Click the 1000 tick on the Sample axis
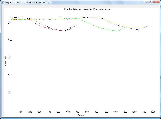The image size is (161, 119). click(106, 112)
